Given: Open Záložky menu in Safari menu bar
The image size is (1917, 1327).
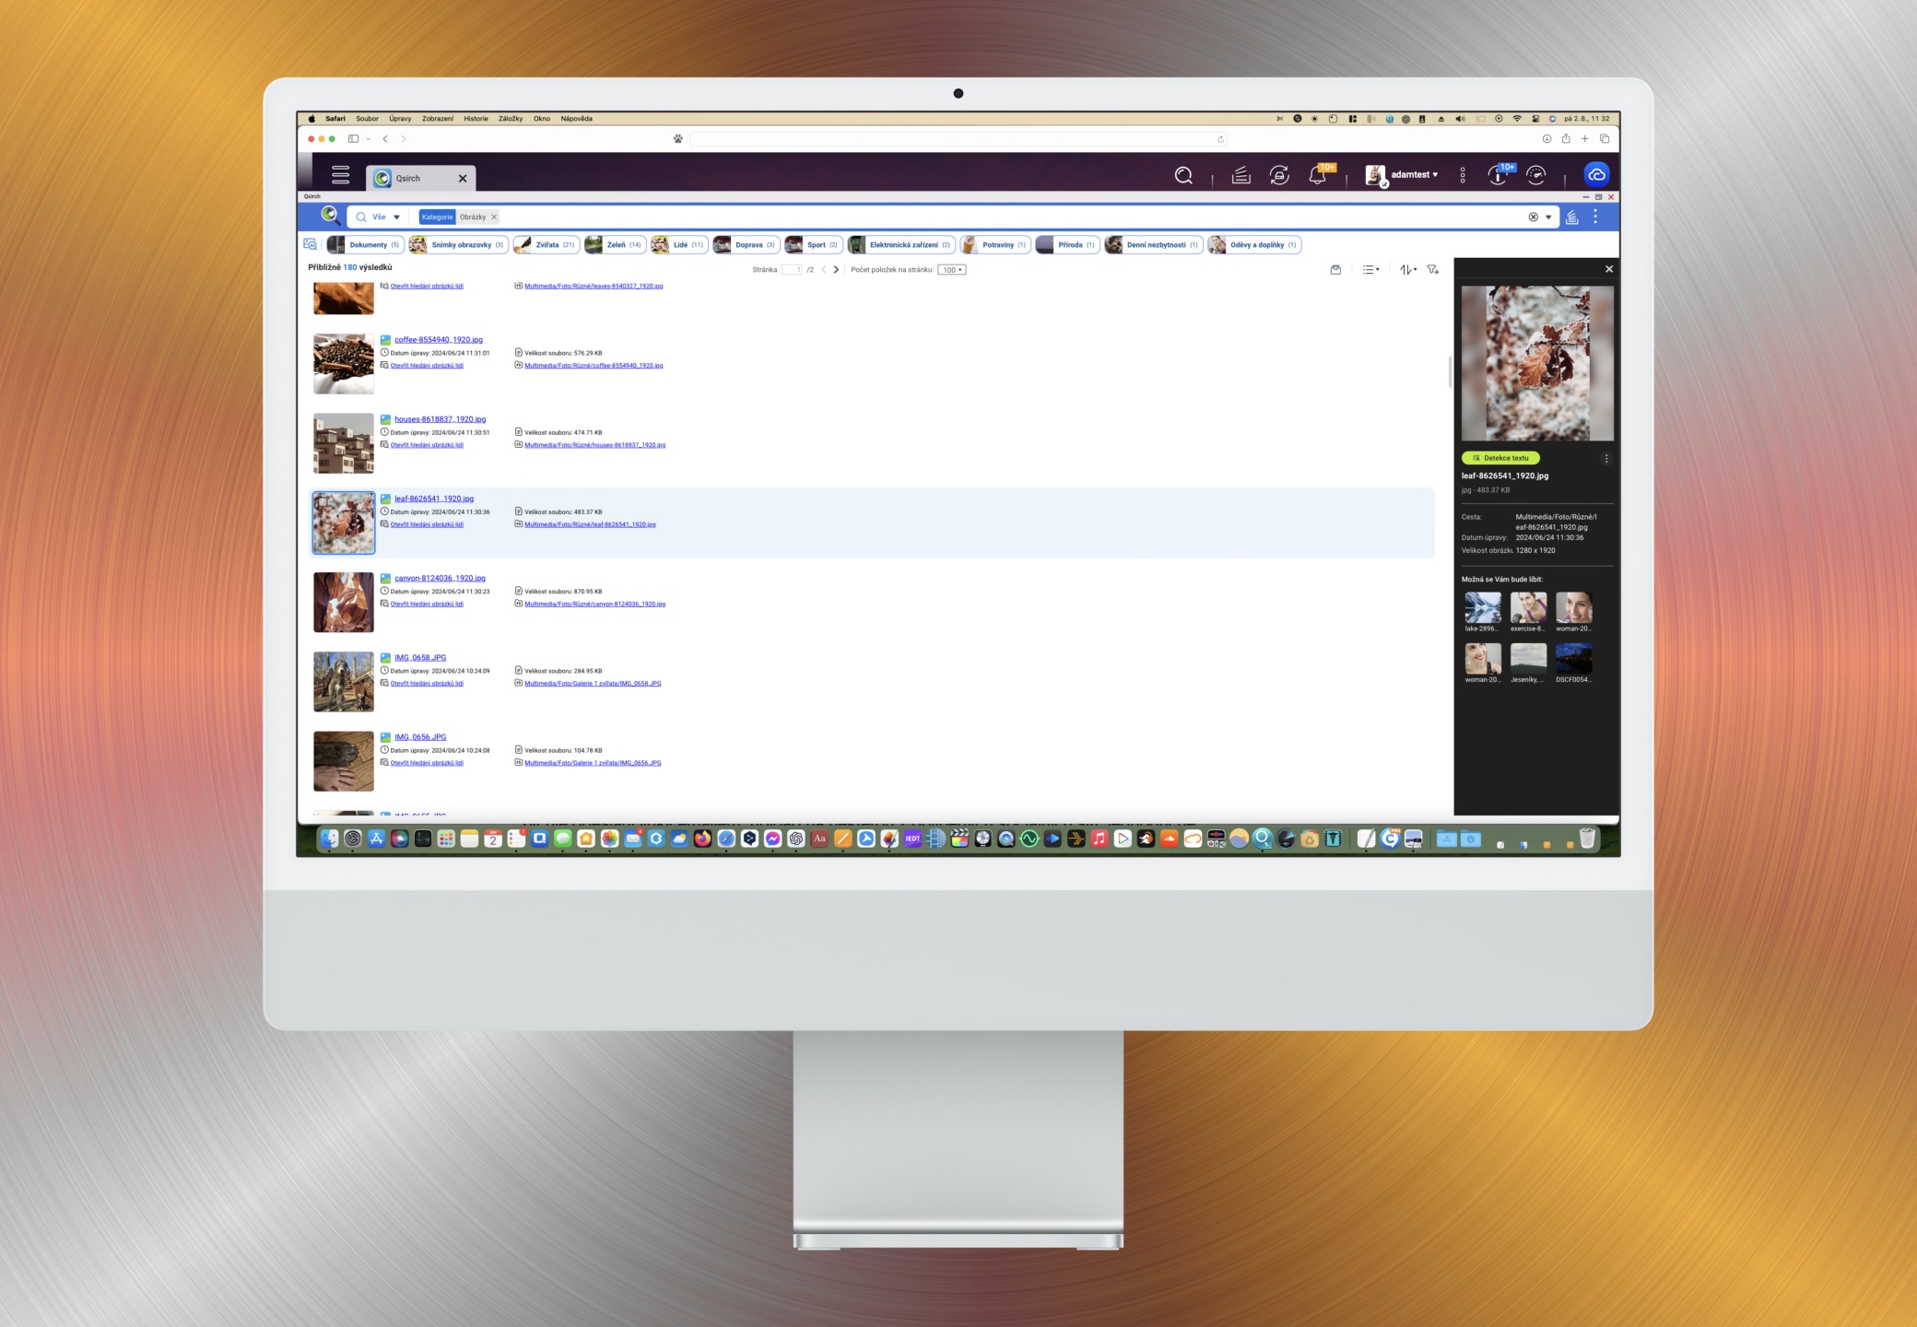Looking at the screenshot, I should 510,119.
